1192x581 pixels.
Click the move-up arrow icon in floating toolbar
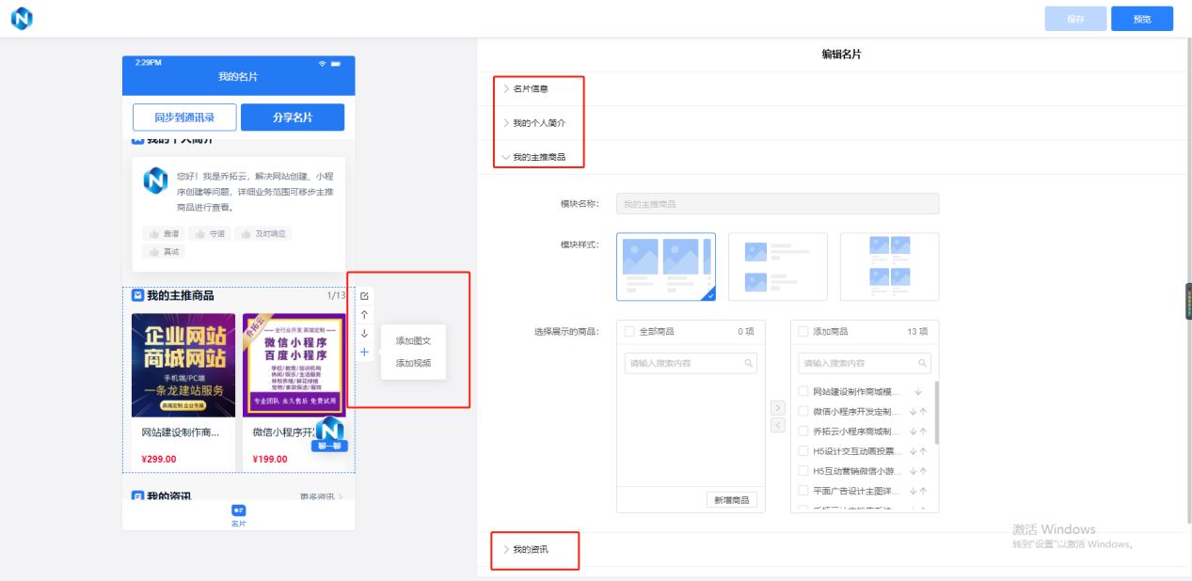coord(365,315)
